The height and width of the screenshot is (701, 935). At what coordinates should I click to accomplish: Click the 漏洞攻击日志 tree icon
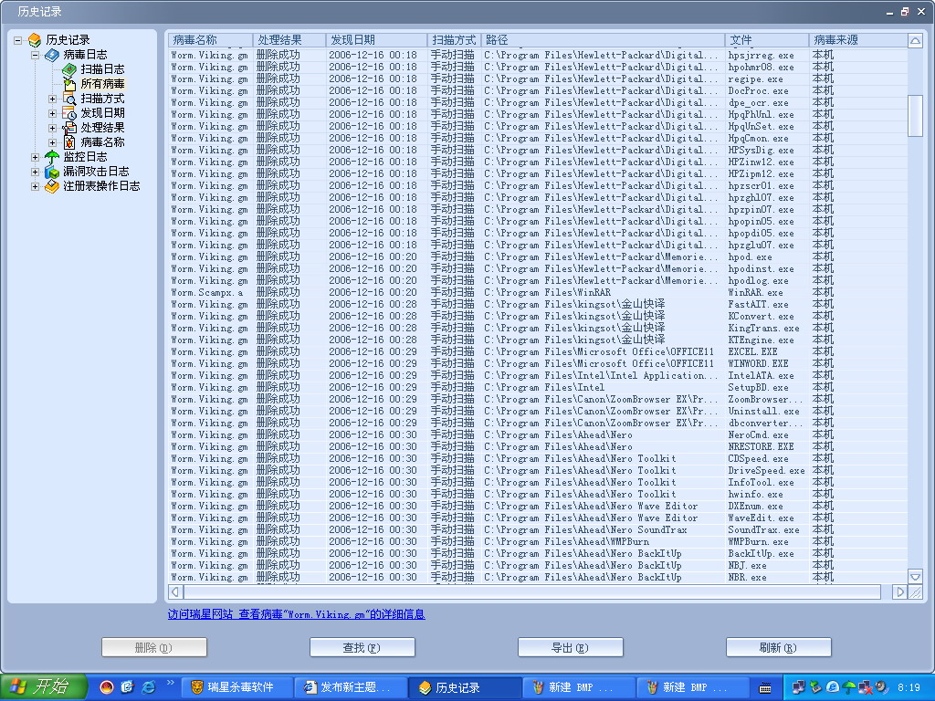click(x=52, y=172)
